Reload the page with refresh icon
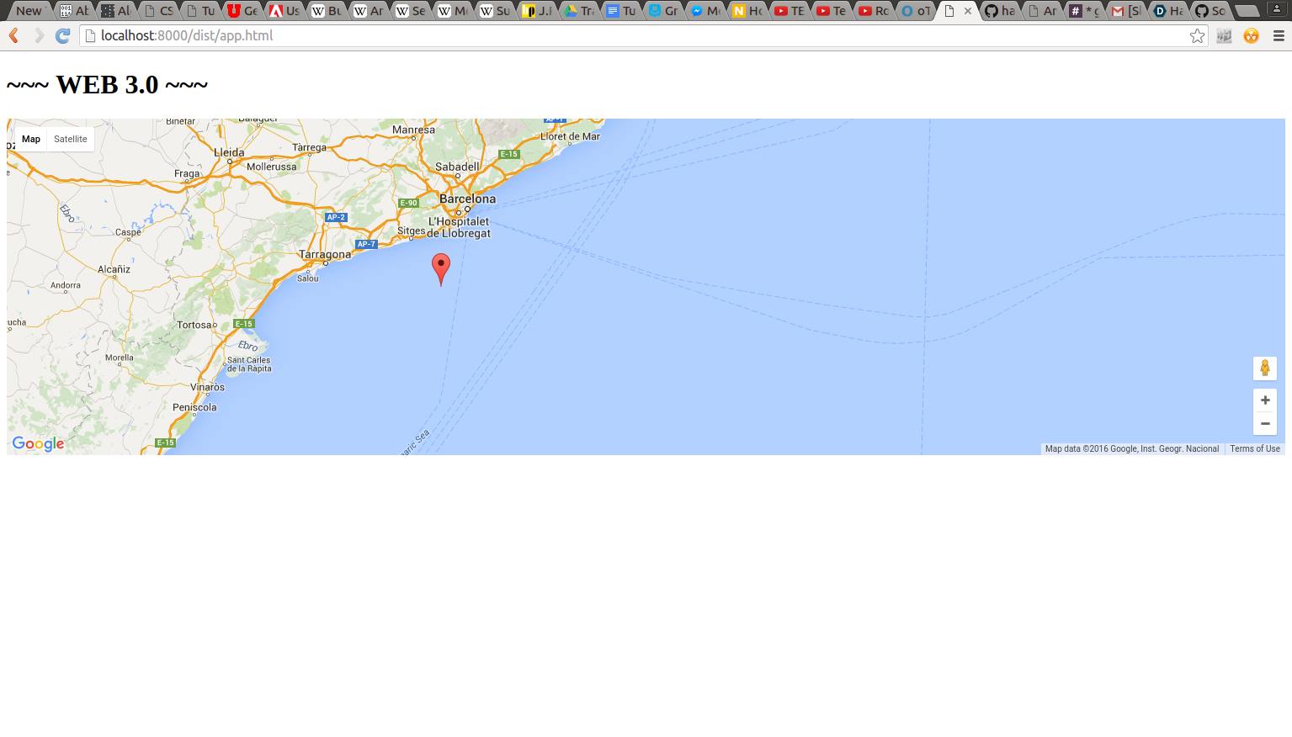The image size is (1292, 737). (62, 35)
